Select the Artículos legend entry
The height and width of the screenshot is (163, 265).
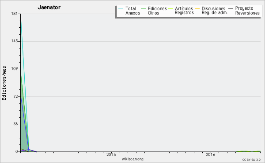pyautogui.click(x=184, y=8)
